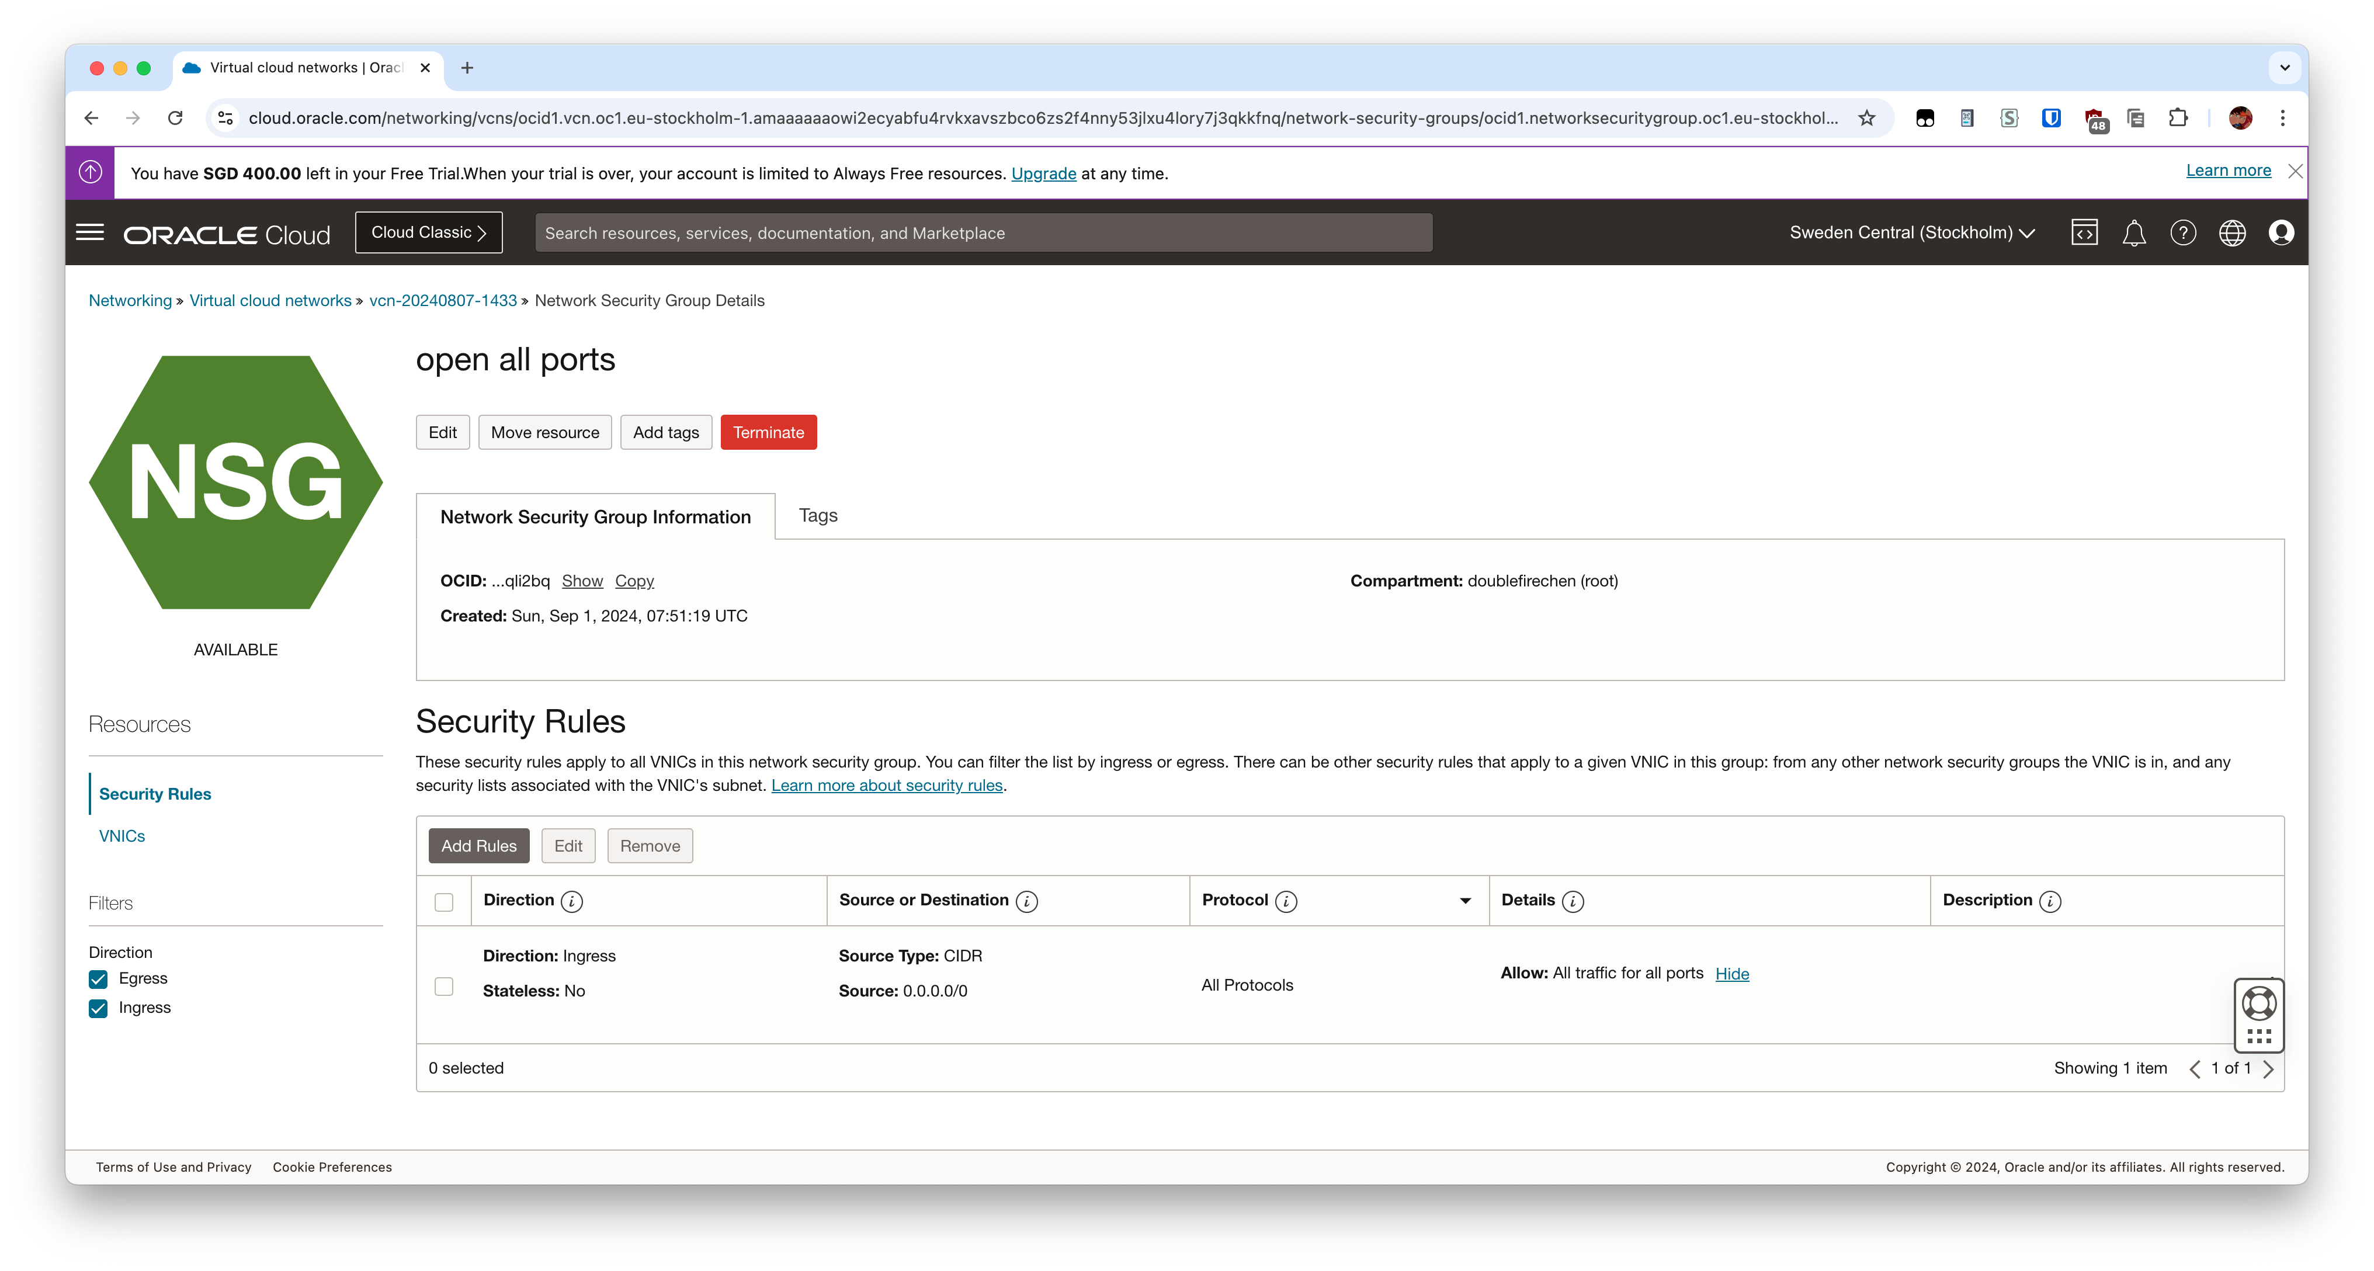Viewport: 2374px width, 1271px height.
Task: Open the language globe icon
Action: pyautogui.click(x=2231, y=232)
